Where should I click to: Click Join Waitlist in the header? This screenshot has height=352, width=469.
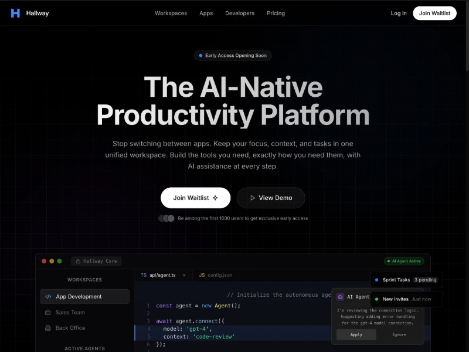434,13
